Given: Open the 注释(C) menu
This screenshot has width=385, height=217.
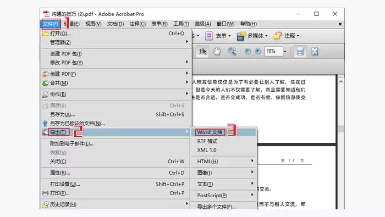Looking at the screenshot, I should pyautogui.click(x=137, y=24).
